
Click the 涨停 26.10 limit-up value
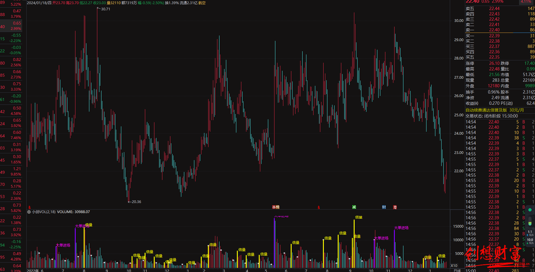(494, 63)
